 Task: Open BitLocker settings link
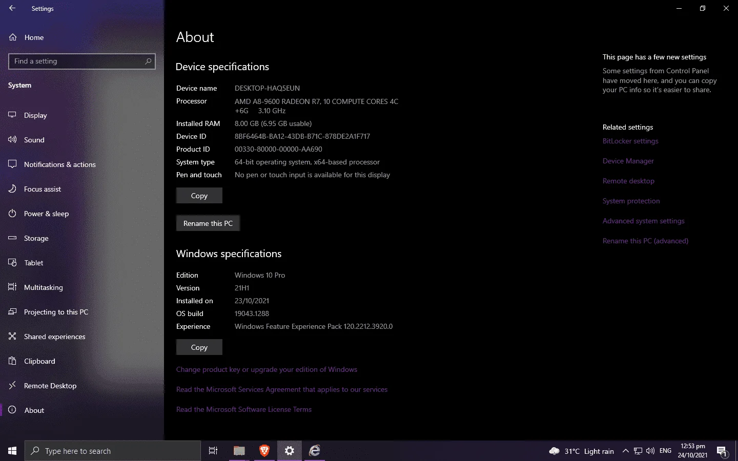tap(630, 141)
